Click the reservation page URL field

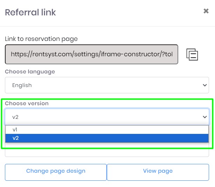click(91, 54)
